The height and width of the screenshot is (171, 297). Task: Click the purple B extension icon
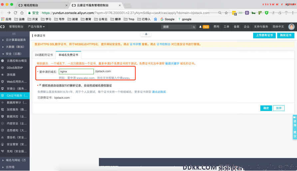click(x=247, y=13)
